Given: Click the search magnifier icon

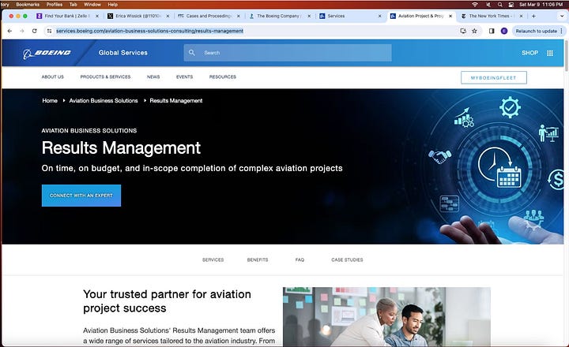Looking at the screenshot, I should click(x=192, y=53).
